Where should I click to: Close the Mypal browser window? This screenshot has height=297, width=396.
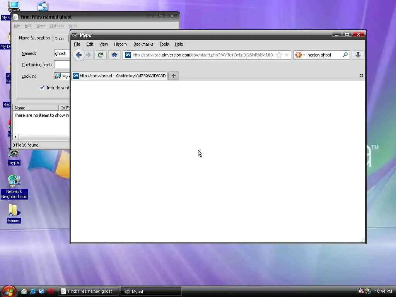358,34
